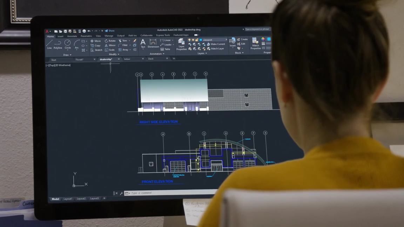Screen dimensions: 404x227
Task: Click the Rectangle tool icon
Action: click(x=83, y=41)
